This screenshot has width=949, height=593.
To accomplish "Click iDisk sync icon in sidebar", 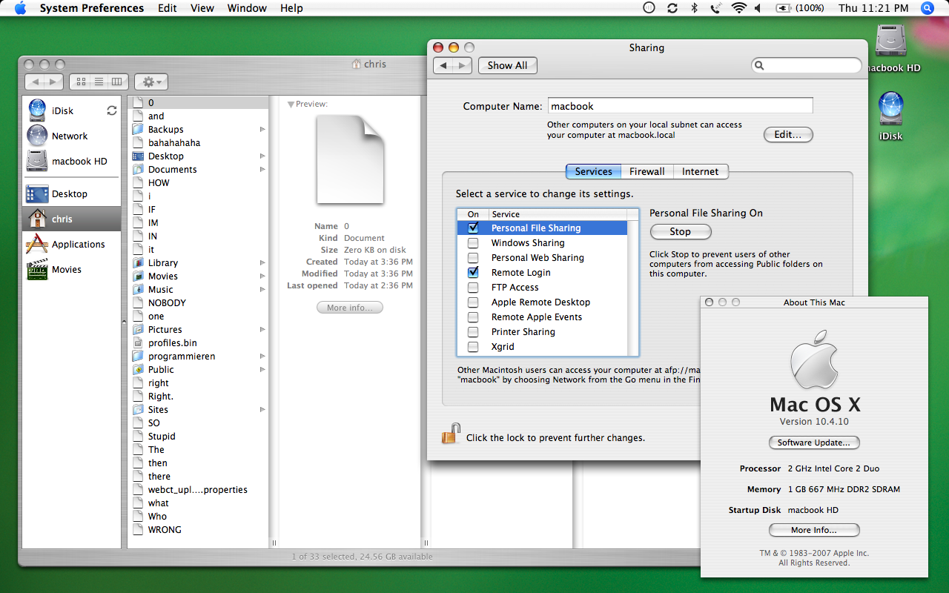I will 112,110.
